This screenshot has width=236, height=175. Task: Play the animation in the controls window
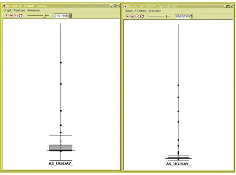pos(128,16)
